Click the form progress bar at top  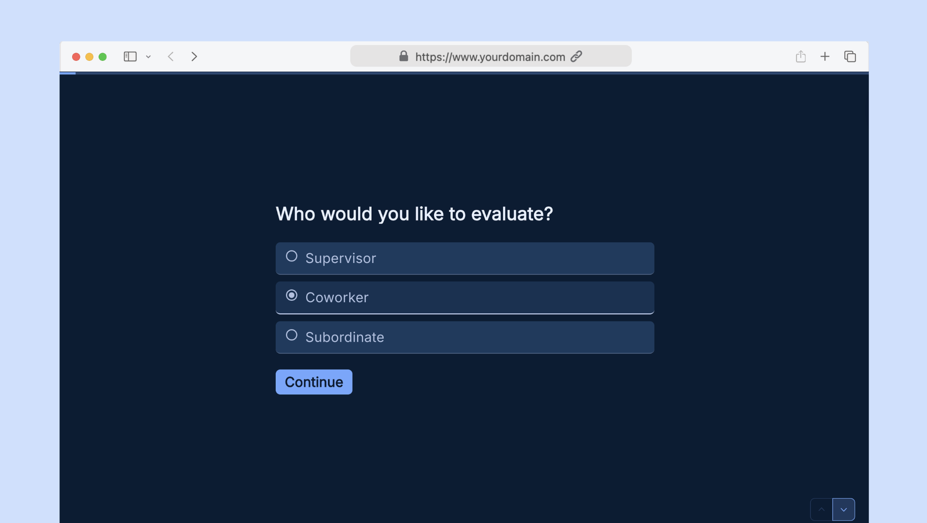464,73
